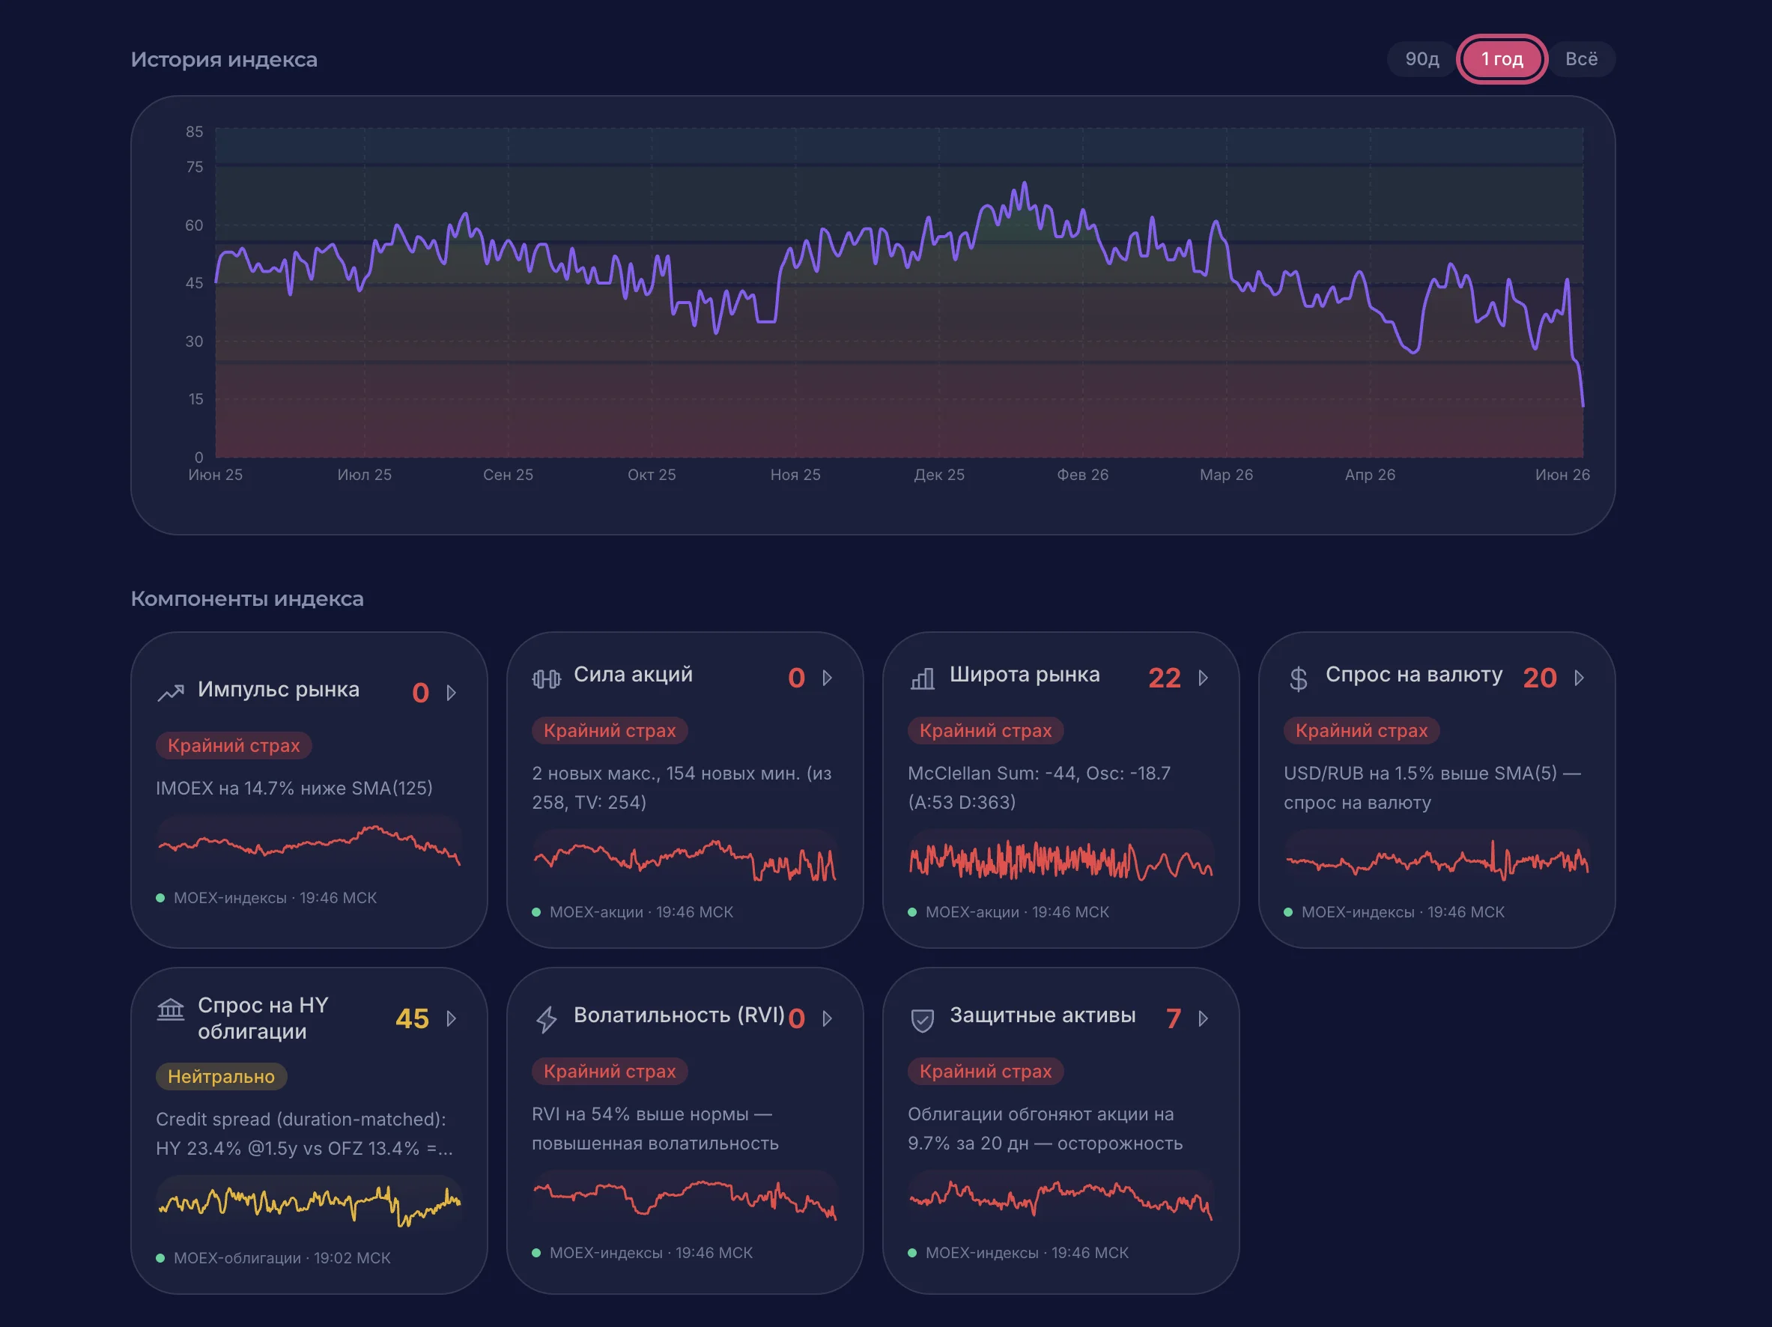Click the Credit spread (duration-matched) description
Image resolution: width=1772 pixels, height=1327 pixels.
(304, 1134)
